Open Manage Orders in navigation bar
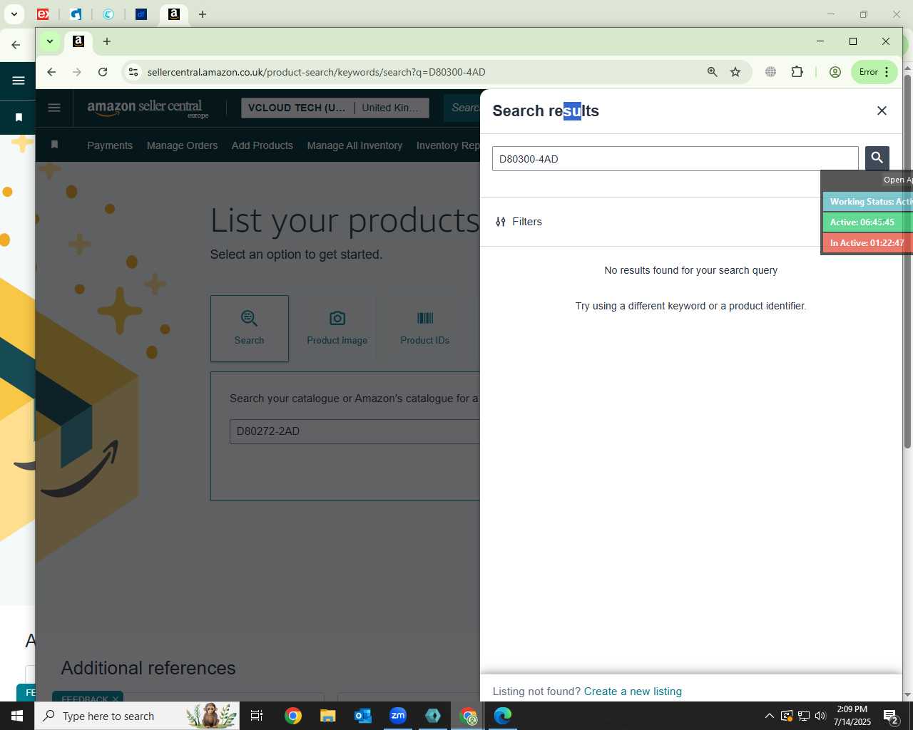This screenshot has height=730, width=913. pos(182,145)
